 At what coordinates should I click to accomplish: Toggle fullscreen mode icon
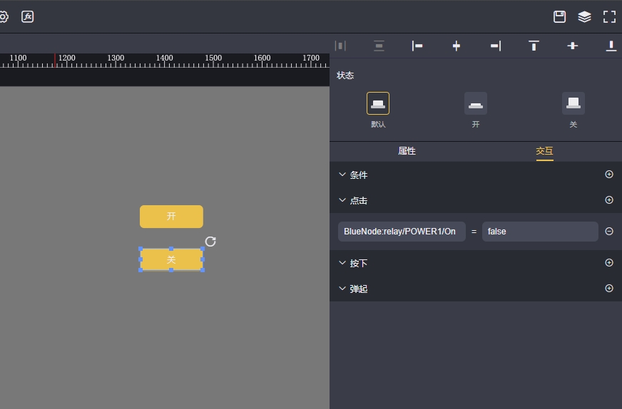[609, 16]
